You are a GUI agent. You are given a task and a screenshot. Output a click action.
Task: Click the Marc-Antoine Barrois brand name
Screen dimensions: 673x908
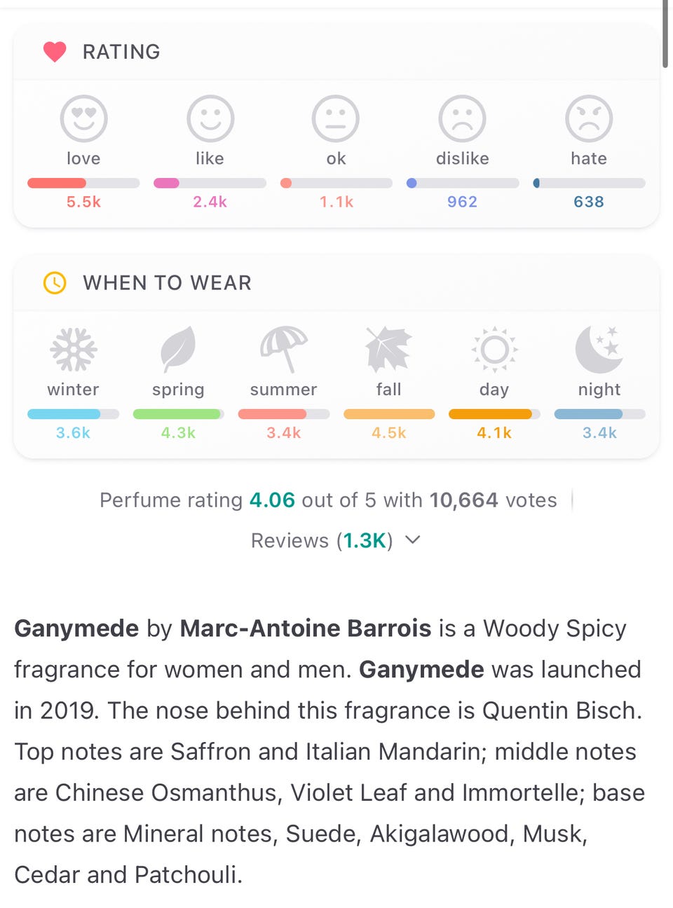305,628
